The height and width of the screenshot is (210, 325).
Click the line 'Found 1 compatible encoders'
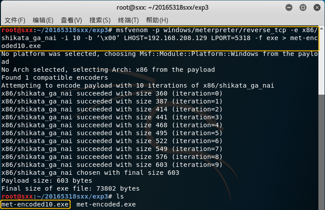point(55,77)
